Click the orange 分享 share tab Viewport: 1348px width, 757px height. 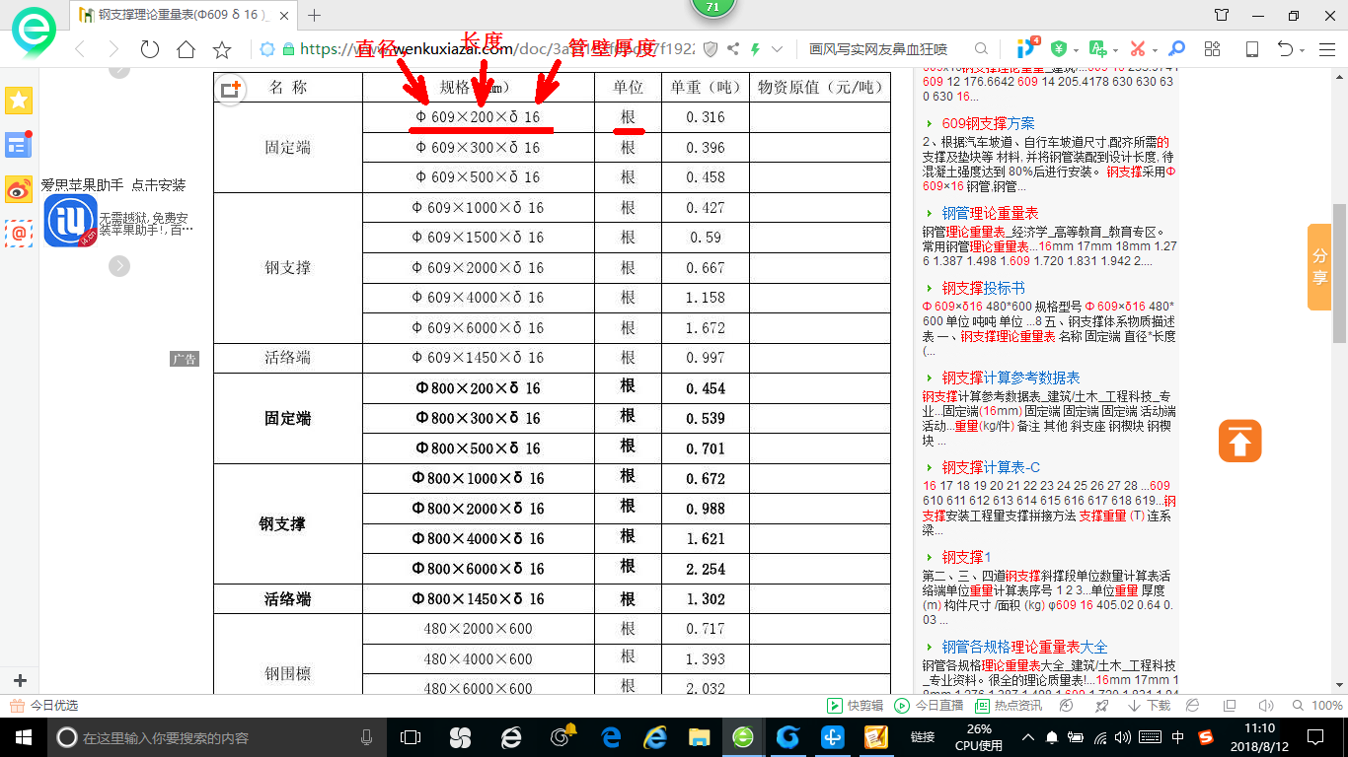coord(1319,267)
